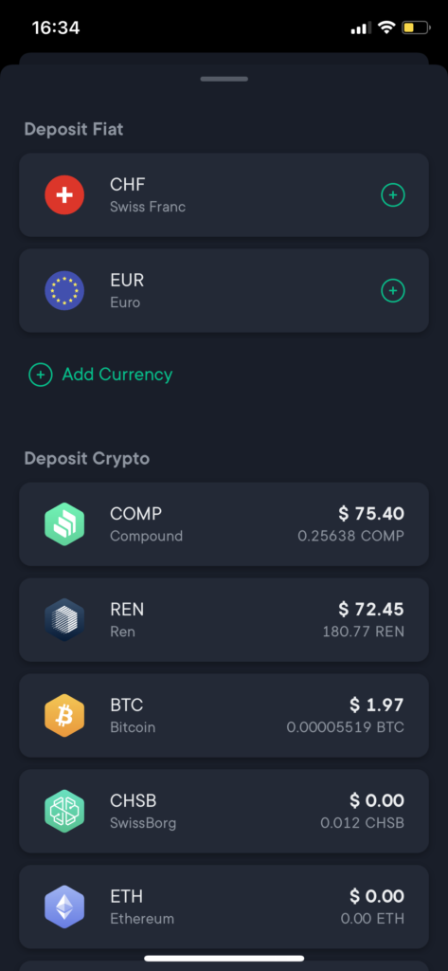This screenshot has height=971, width=448.
Task: Open the COMP deposit row
Action: click(224, 523)
